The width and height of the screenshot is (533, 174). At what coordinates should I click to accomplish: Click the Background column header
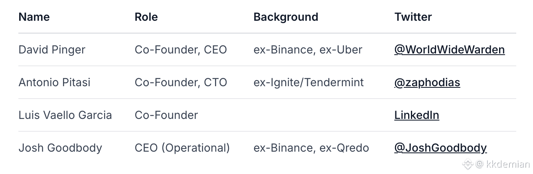[286, 17]
